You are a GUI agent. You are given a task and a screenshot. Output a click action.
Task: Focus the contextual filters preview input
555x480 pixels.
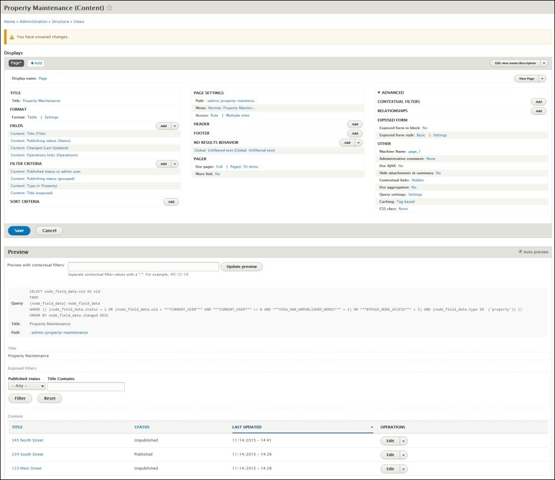coord(143,266)
